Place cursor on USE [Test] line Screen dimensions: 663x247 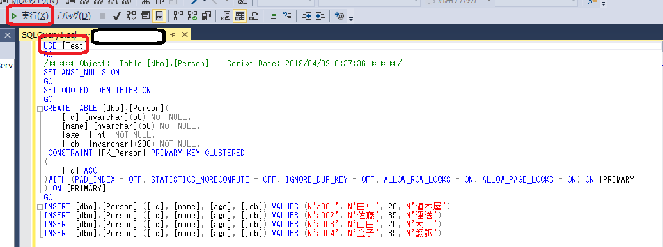tap(65, 46)
